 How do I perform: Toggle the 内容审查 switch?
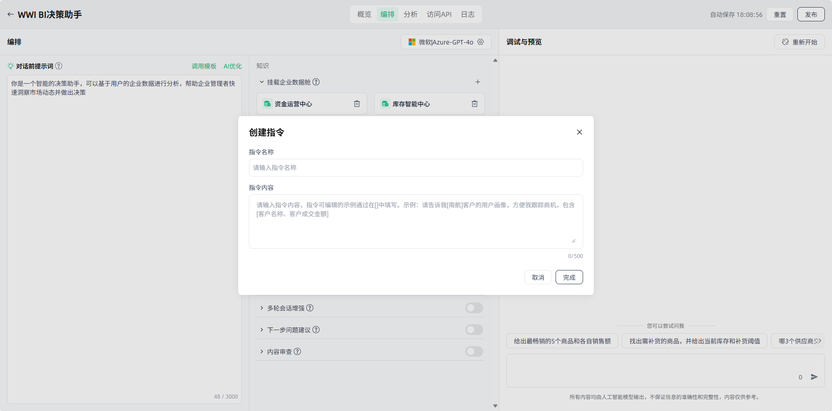[474, 351]
